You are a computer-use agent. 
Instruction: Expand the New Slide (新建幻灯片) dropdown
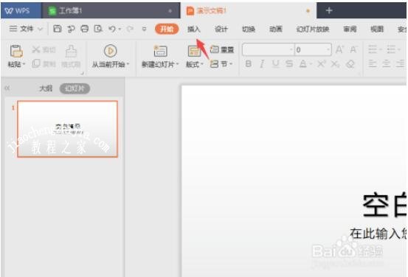(178, 64)
